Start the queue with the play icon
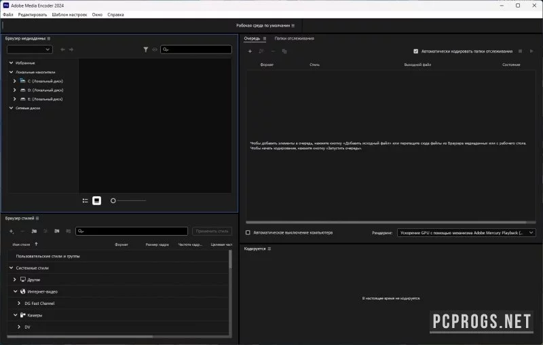 pos(531,51)
